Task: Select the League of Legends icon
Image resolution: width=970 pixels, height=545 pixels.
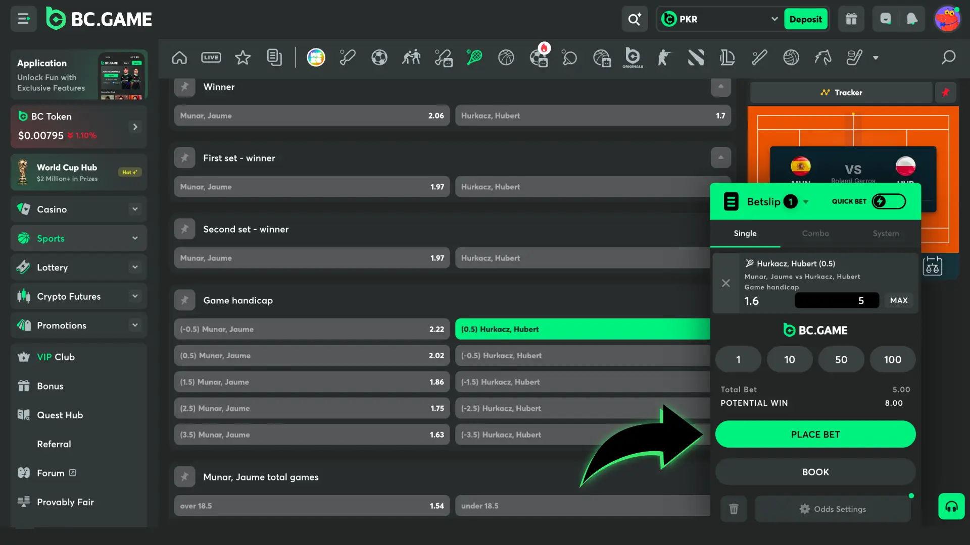Action: (727, 58)
